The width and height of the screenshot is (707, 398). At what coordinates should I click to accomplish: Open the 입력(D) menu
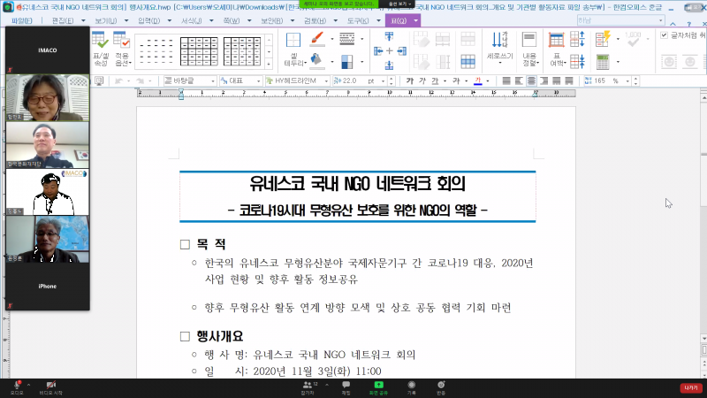(148, 20)
